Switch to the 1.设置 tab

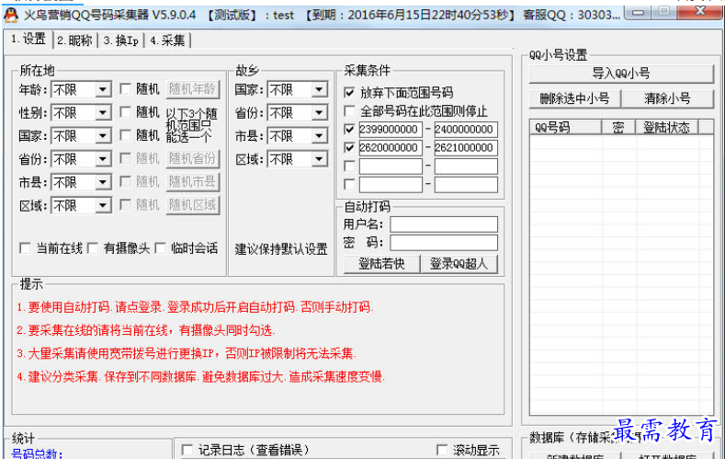pos(28,39)
